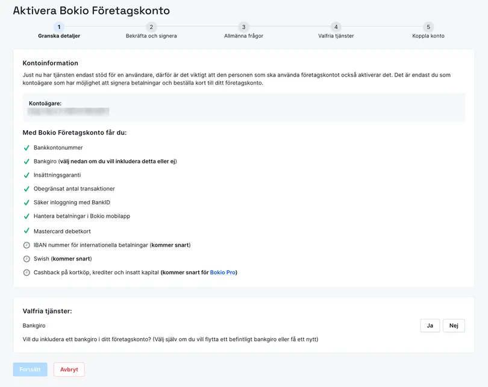The image size is (488, 387).
Task: Cancel with the Avbryt button
Action: (69, 370)
